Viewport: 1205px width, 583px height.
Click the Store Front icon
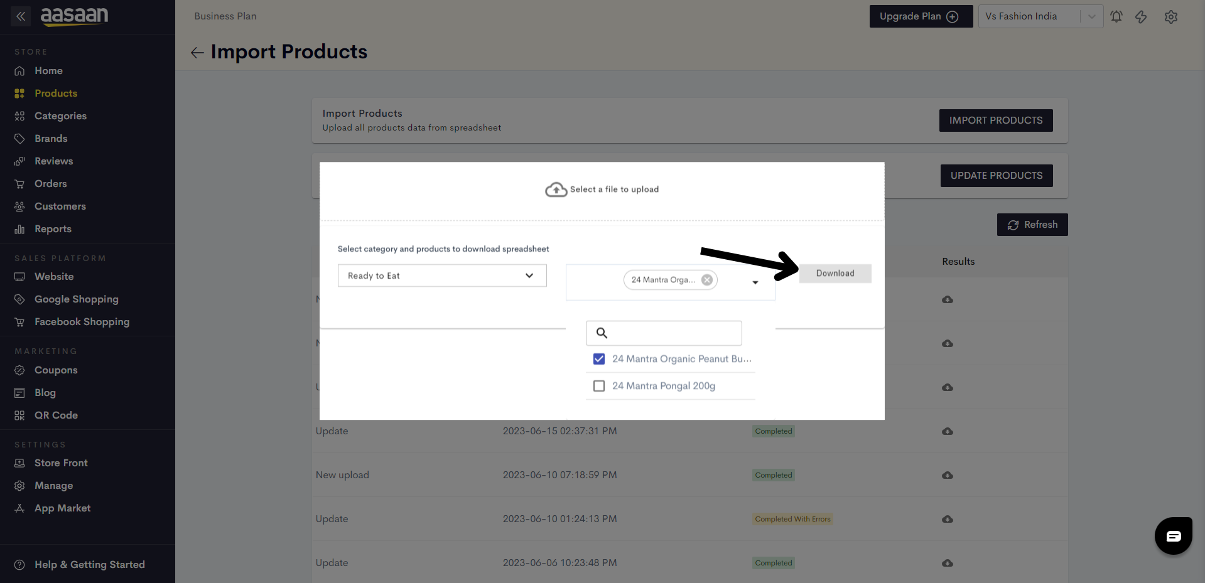19,463
